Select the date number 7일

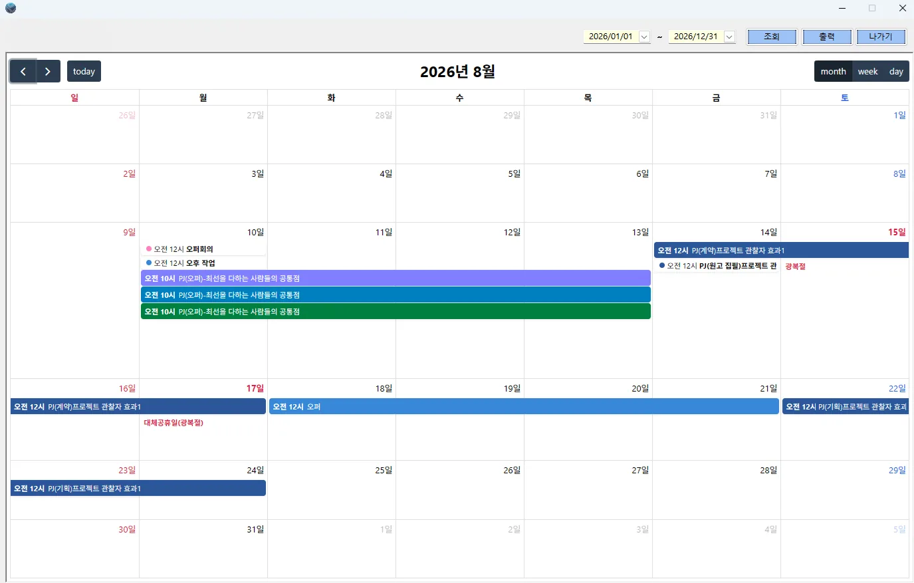click(771, 174)
